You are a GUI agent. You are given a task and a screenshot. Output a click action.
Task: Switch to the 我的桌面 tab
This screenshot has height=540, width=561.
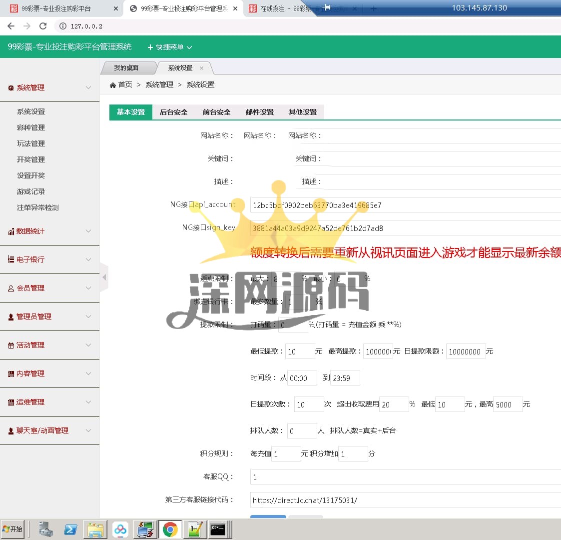126,68
